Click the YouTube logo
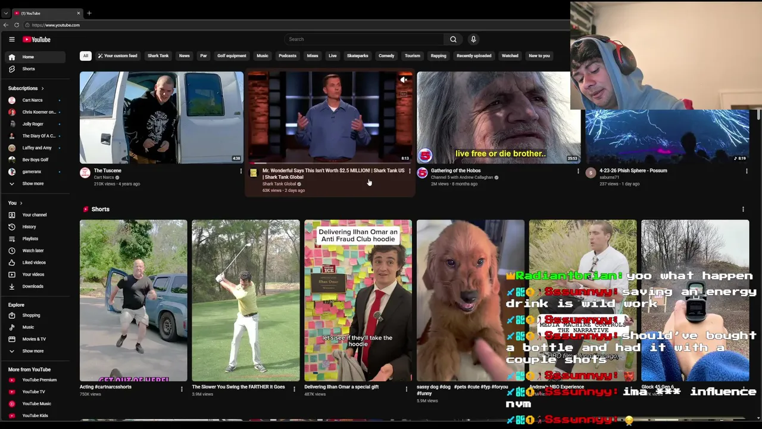The width and height of the screenshot is (762, 429). pyautogui.click(x=37, y=39)
